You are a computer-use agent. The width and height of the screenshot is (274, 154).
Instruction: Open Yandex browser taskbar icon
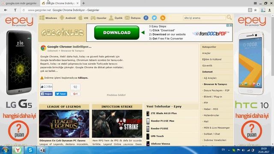[18, 150]
